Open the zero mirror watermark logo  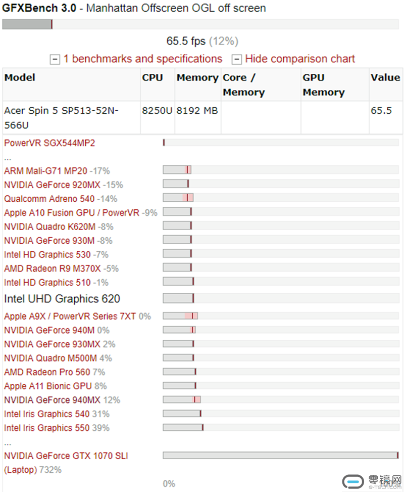pyautogui.click(x=372, y=482)
